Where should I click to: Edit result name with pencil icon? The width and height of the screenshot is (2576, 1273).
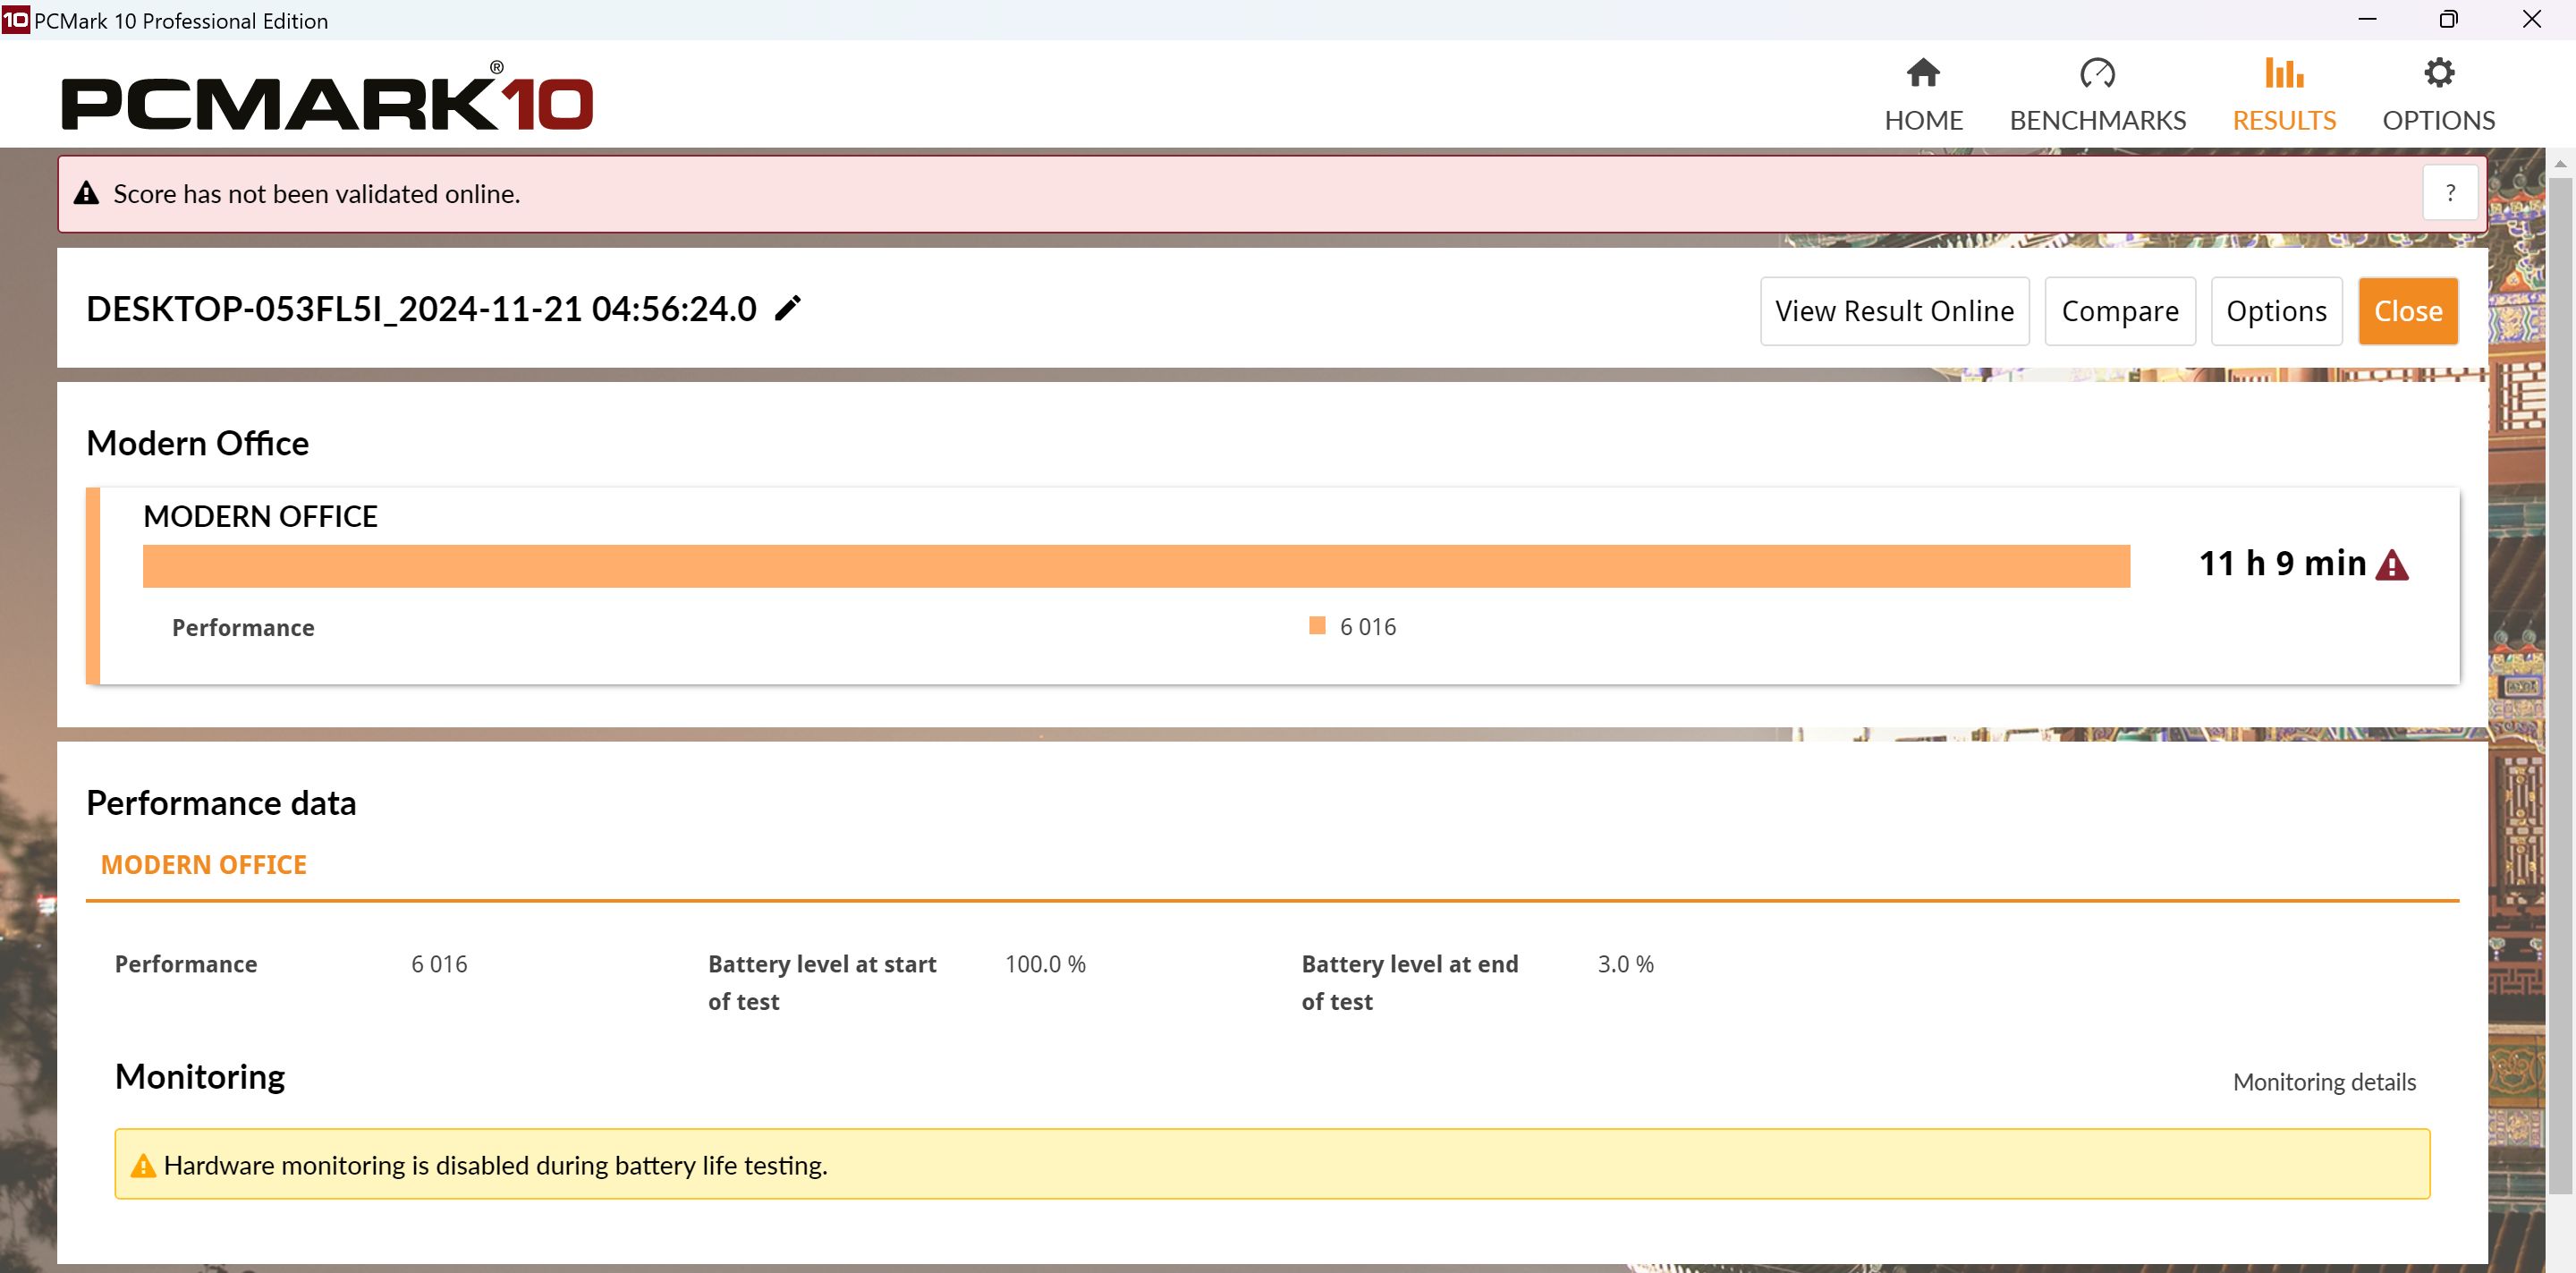(788, 308)
